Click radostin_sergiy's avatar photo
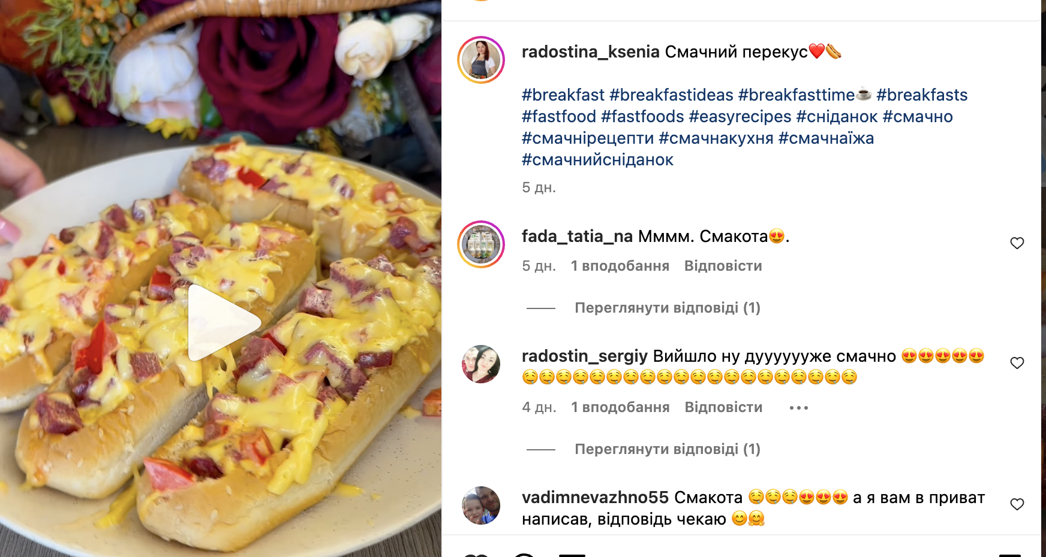The height and width of the screenshot is (557, 1046). [481, 364]
